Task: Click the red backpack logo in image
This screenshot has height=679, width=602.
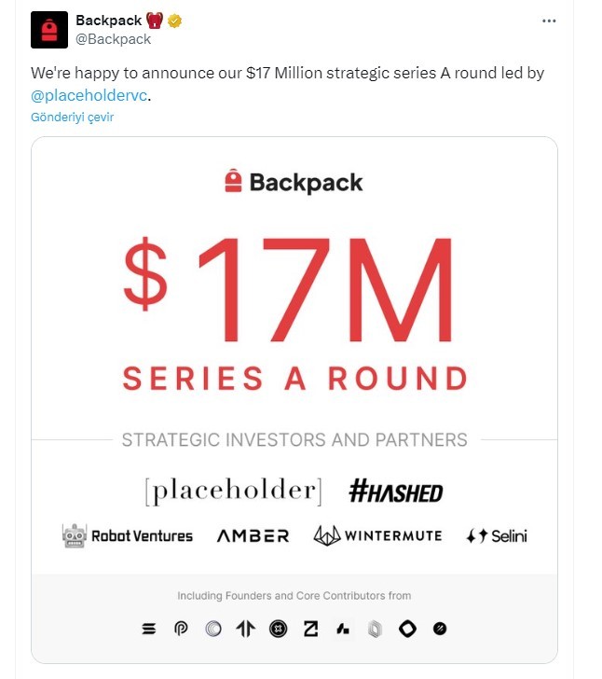Action: pos(233,181)
